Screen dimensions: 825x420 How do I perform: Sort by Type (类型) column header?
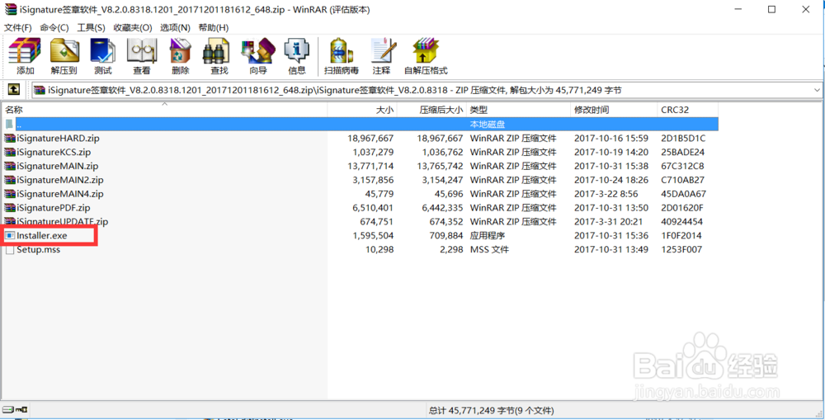[x=518, y=110]
